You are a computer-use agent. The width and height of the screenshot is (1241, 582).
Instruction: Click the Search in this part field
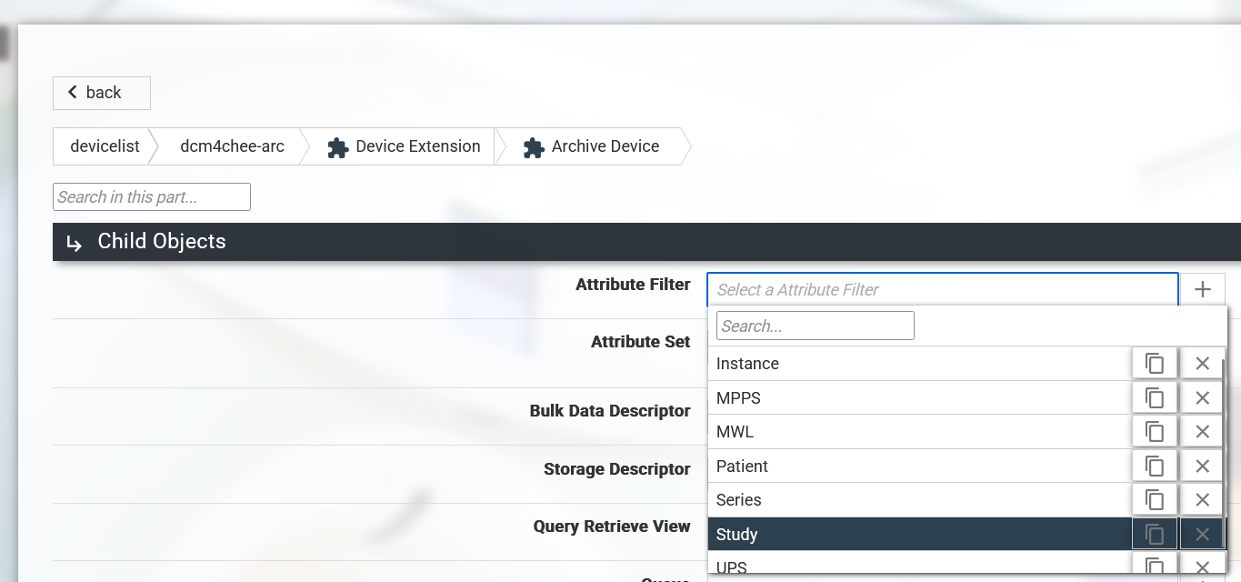151,197
